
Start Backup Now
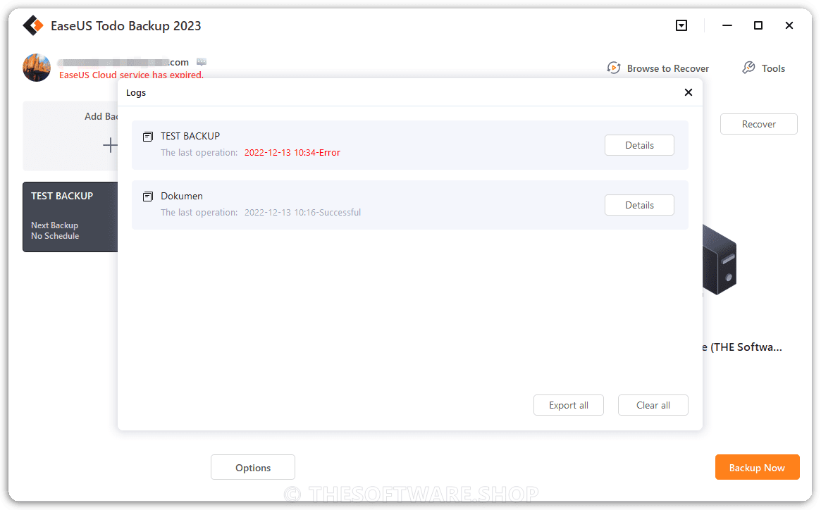pos(757,467)
